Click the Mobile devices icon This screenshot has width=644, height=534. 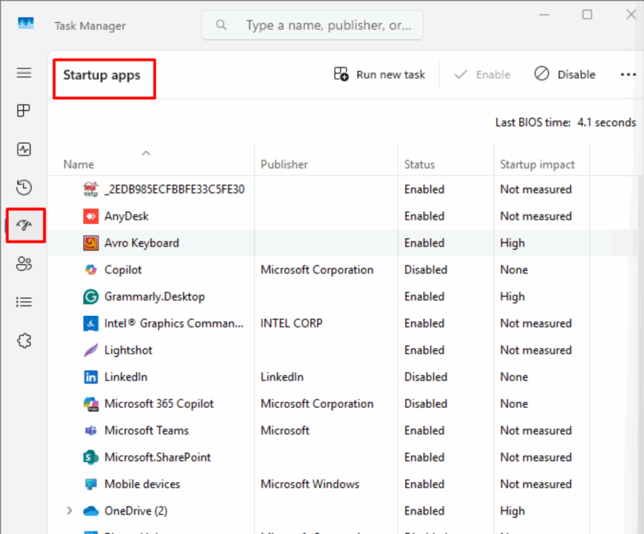pos(91,484)
